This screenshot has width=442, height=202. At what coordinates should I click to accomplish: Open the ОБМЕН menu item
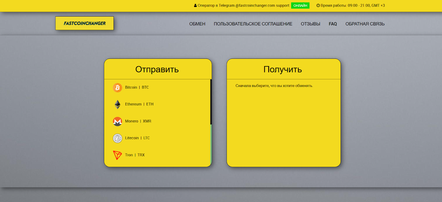tap(197, 24)
